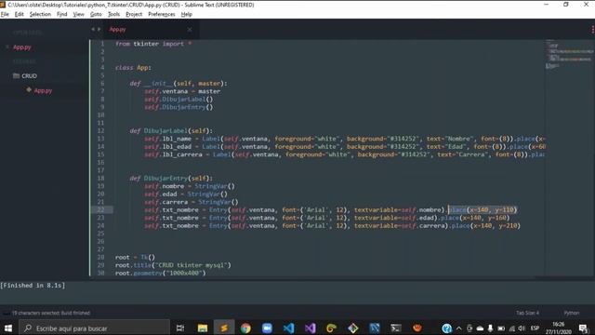Click 'def DibujarEntry(self):' text
The image size is (595, 335).
click(171, 178)
